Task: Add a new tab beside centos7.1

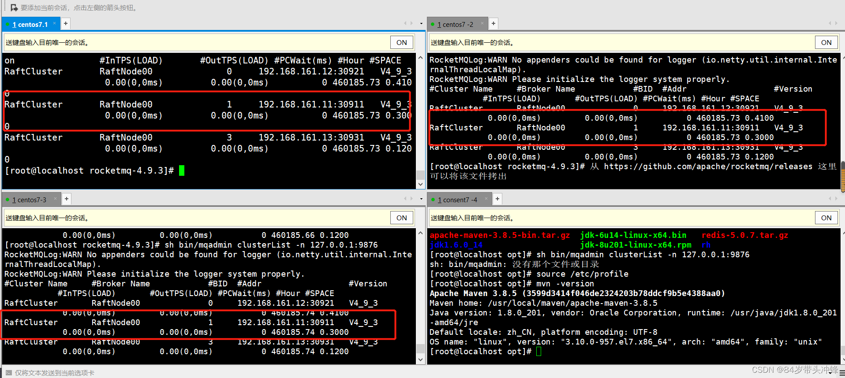Action: (x=65, y=23)
